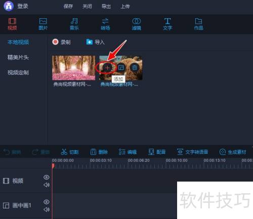Click the film strip icon of 视频 track

(6, 181)
